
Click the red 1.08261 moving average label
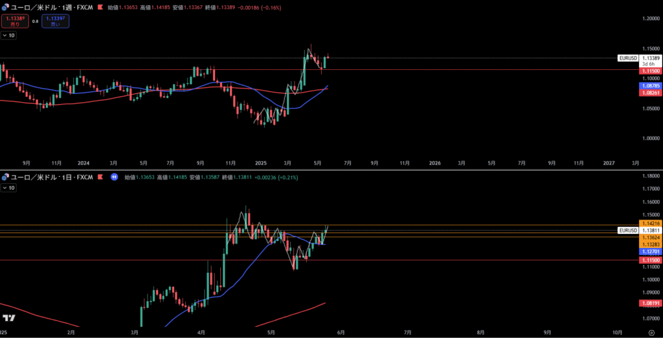(649, 93)
